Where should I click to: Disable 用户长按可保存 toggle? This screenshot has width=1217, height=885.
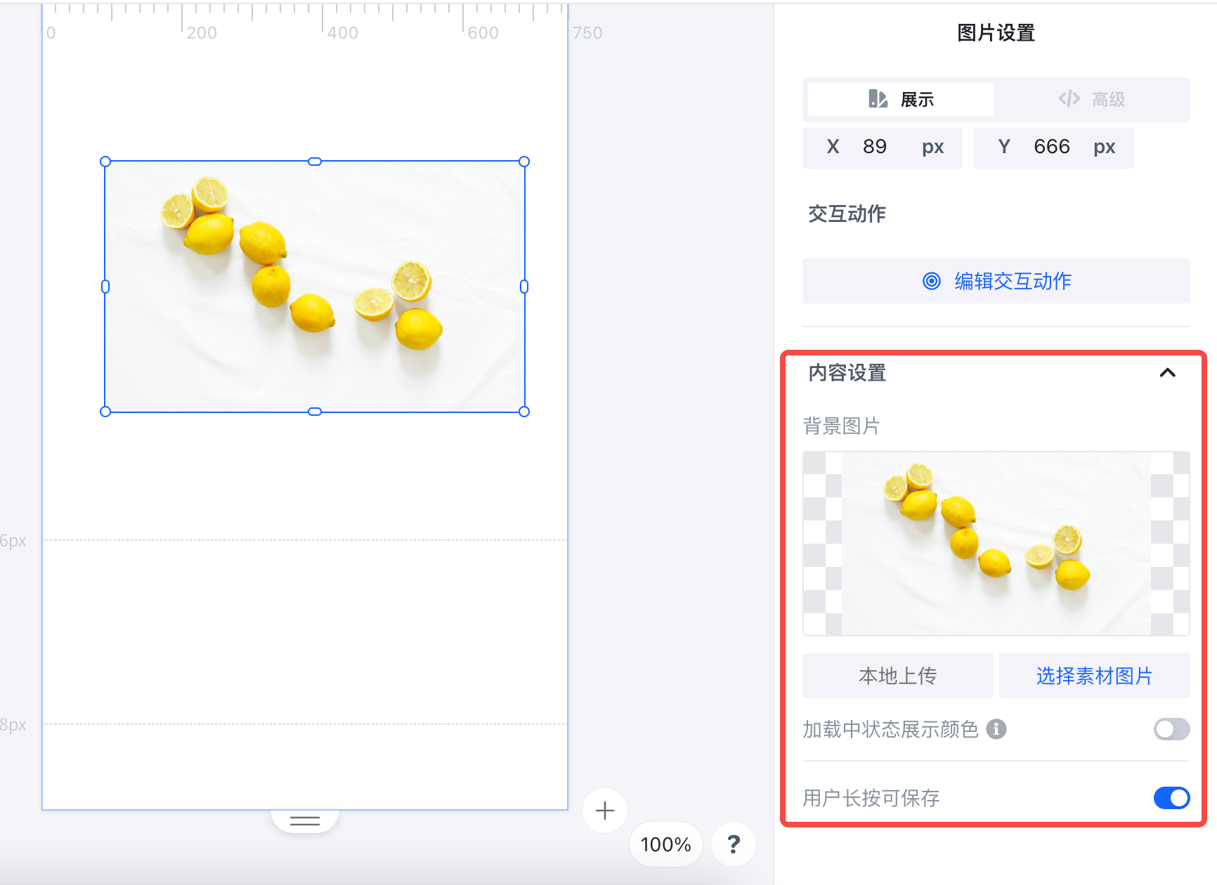coord(1171,798)
